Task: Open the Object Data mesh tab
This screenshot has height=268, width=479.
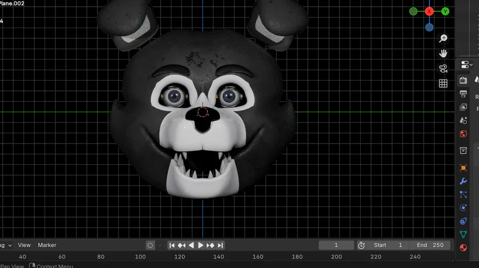Action: (x=464, y=234)
